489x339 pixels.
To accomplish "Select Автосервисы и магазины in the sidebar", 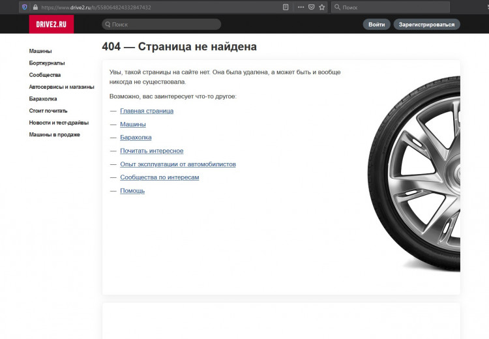I will (x=61, y=87).
